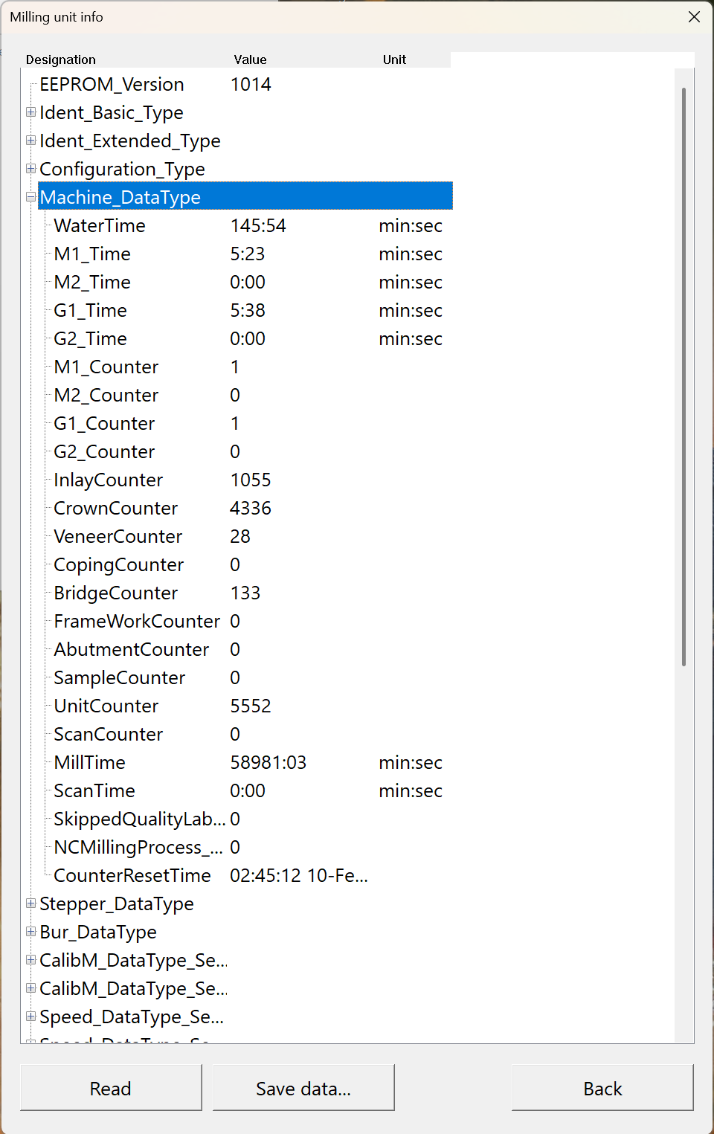Expand the Configuration_Type node
Screen dimensions: 714x1134
pyautogui.click(x=30, y=168)
